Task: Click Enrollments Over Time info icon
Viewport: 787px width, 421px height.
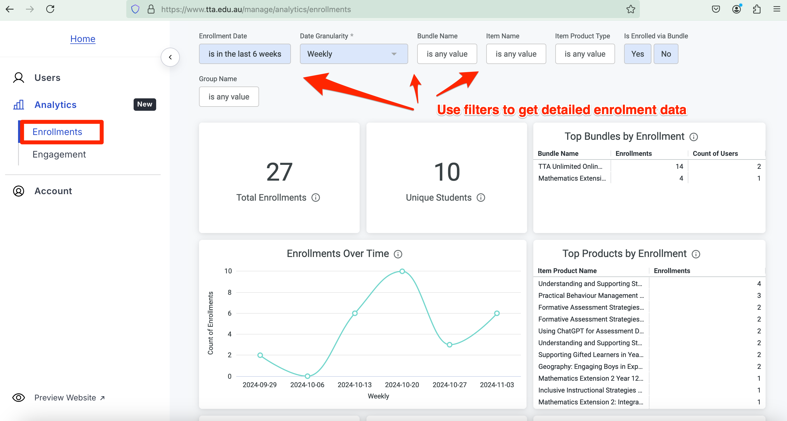Action: (x=398, y=254)
